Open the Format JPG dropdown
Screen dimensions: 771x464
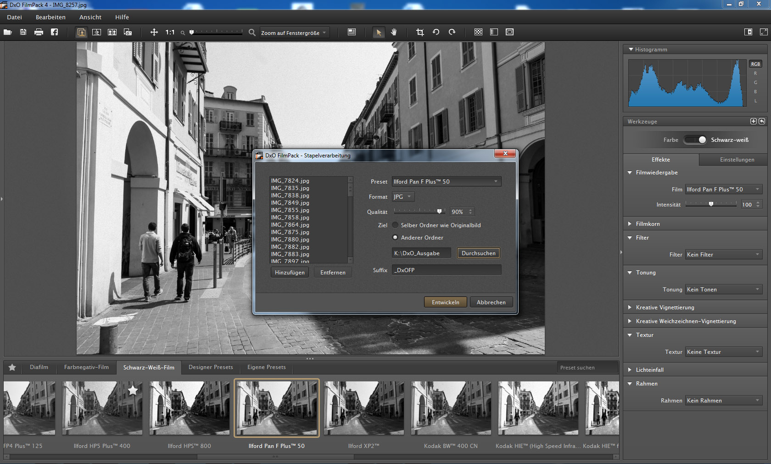pyautogui.click(x=403, y=197)
